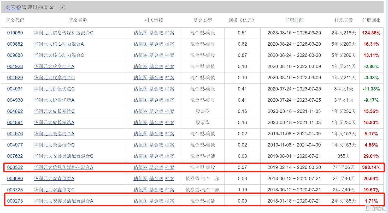
Task: Open 档案 for fund 000522
Action: (170, 167)
